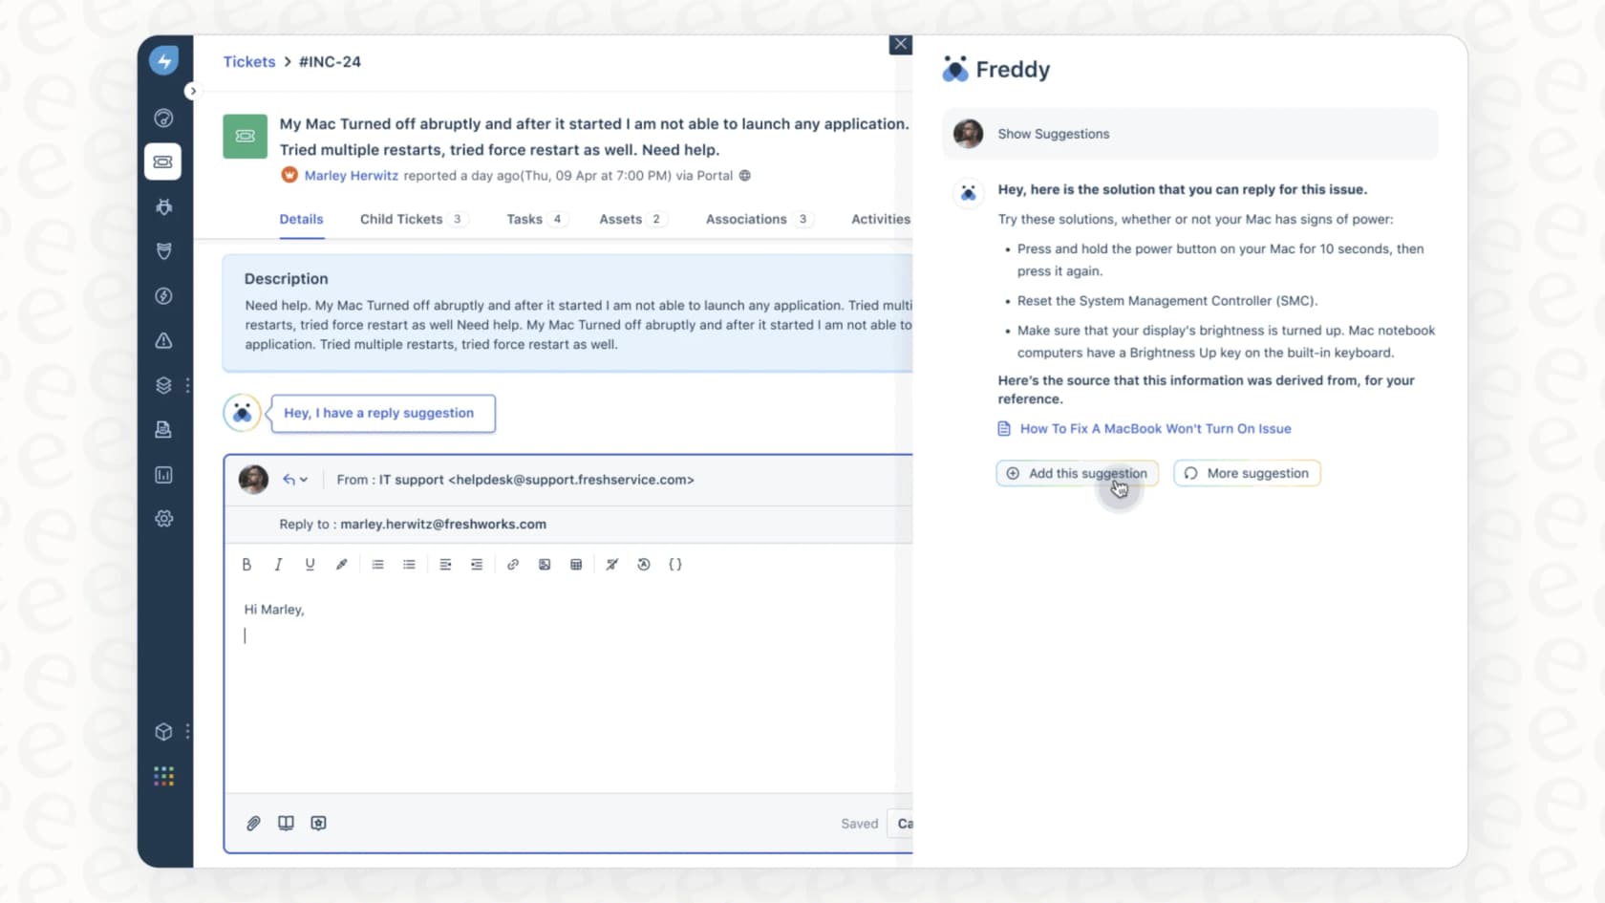
Task: Insert an image in the reply
Action: coord(545,565)
